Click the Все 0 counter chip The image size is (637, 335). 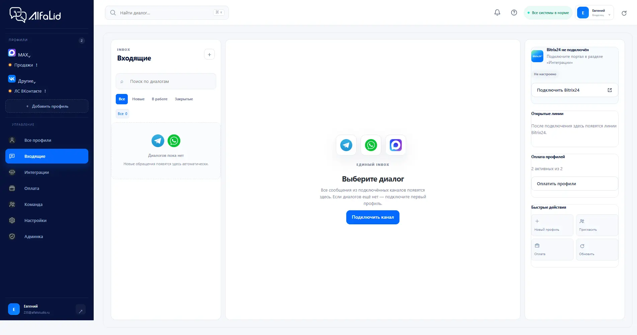(122, 114)
